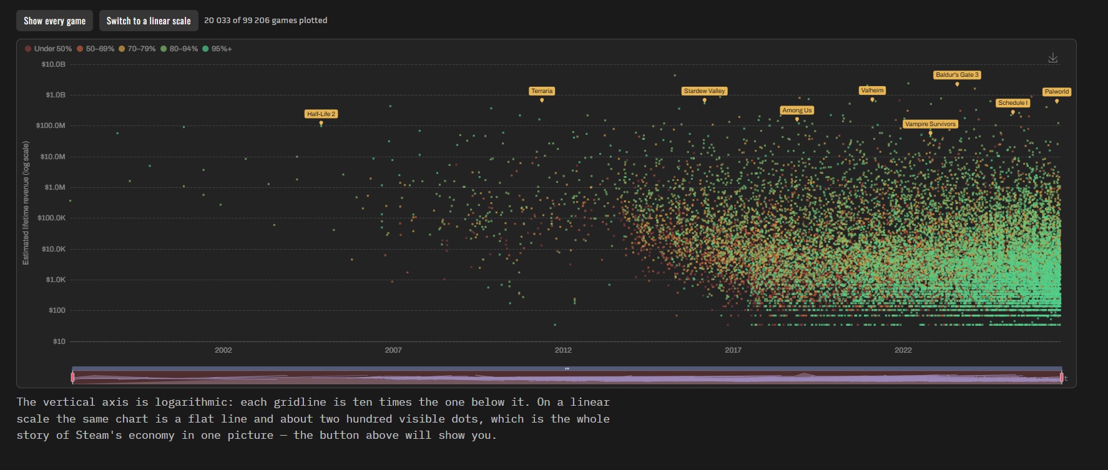Click the $1.0M y-axis label

click(x=54, y=187)
